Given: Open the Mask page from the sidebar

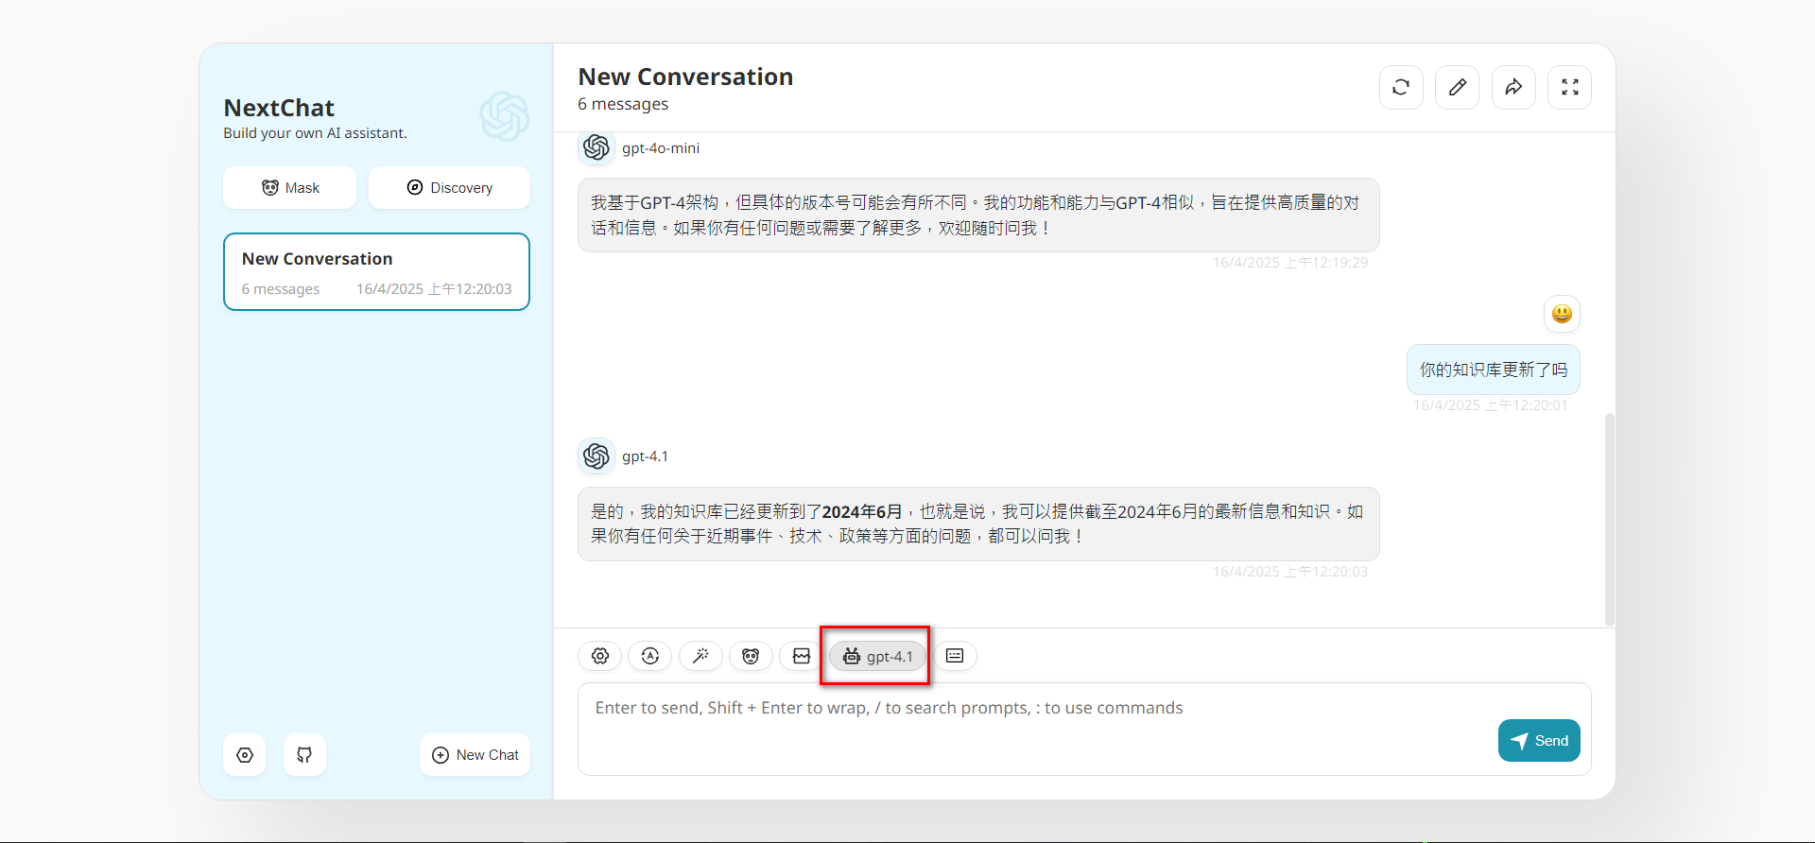Looking at the screenshot, I should 289,187.
